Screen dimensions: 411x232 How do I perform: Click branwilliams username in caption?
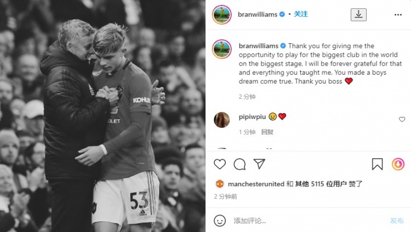[x=259, y=46]
